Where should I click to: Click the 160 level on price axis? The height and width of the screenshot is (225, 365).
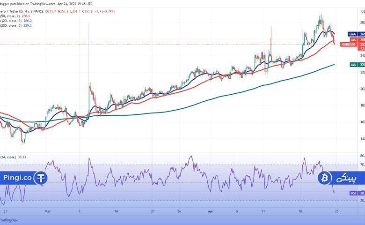(363, 122)
